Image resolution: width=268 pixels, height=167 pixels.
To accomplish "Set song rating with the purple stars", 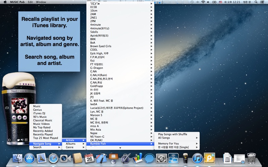I will (x=27, y=84).
